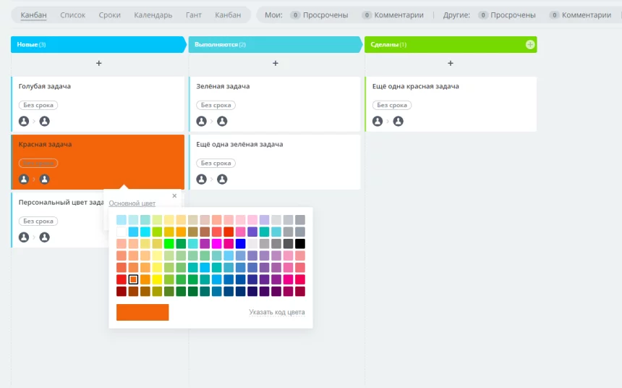Toggle the Другие Просрочены filter

click(507, 15)
